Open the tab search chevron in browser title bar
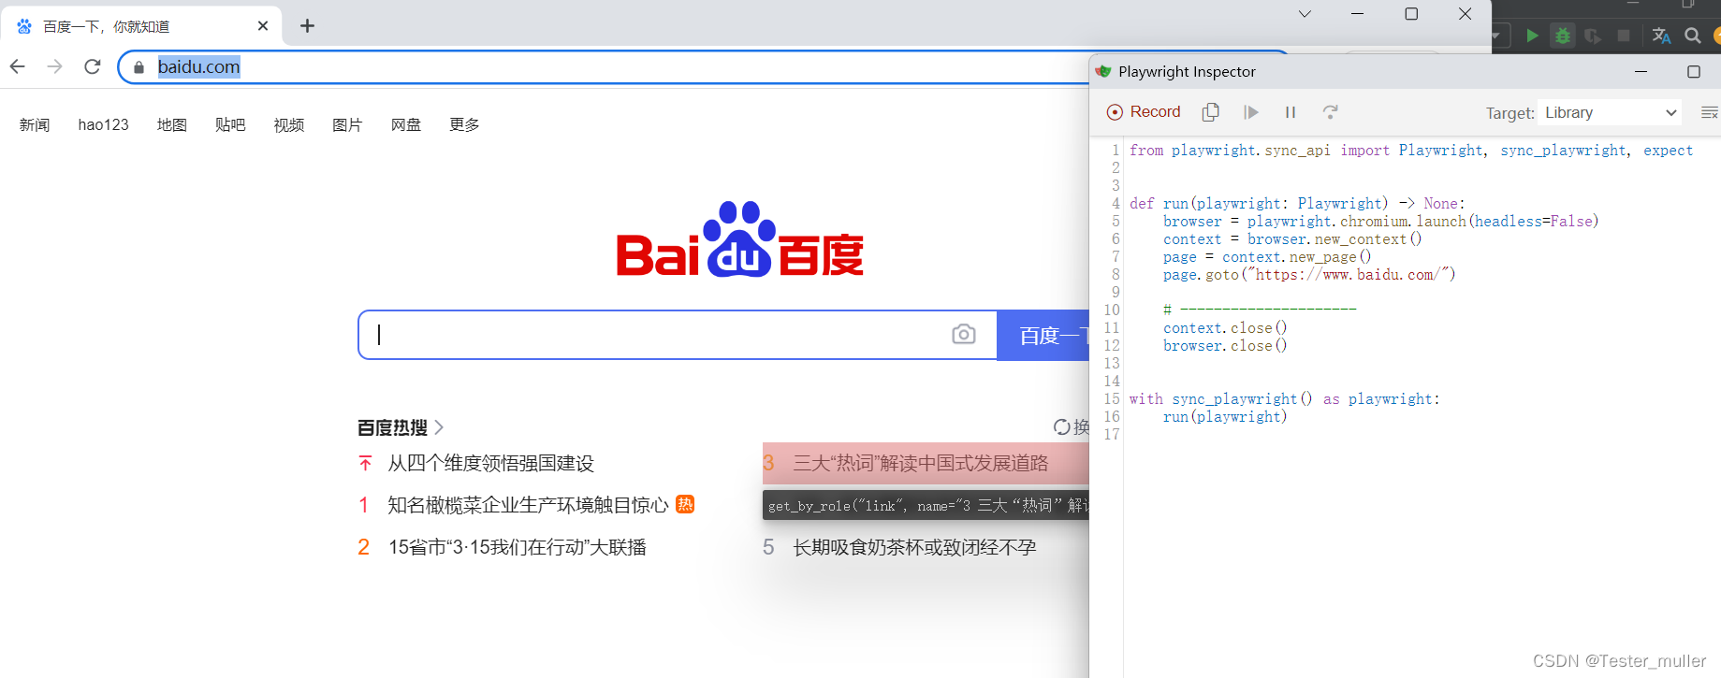The height and width of the screenshot is (678, 1721). click(1305, 14)
